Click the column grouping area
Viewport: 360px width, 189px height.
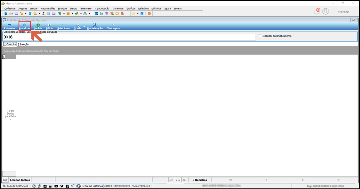180,51
